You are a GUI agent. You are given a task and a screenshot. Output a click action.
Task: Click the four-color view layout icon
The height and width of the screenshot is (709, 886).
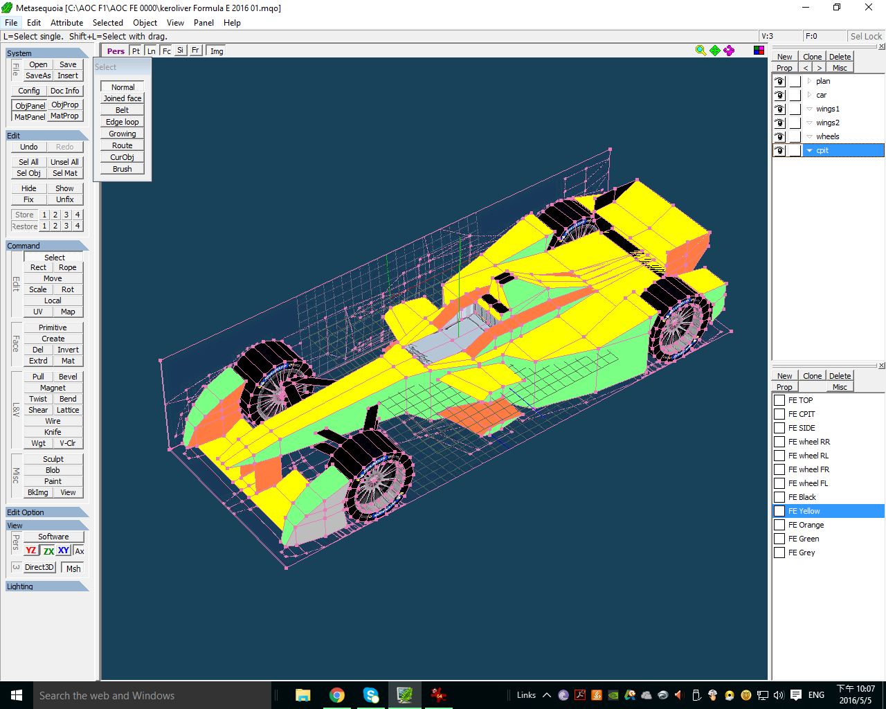pos(759,51)
